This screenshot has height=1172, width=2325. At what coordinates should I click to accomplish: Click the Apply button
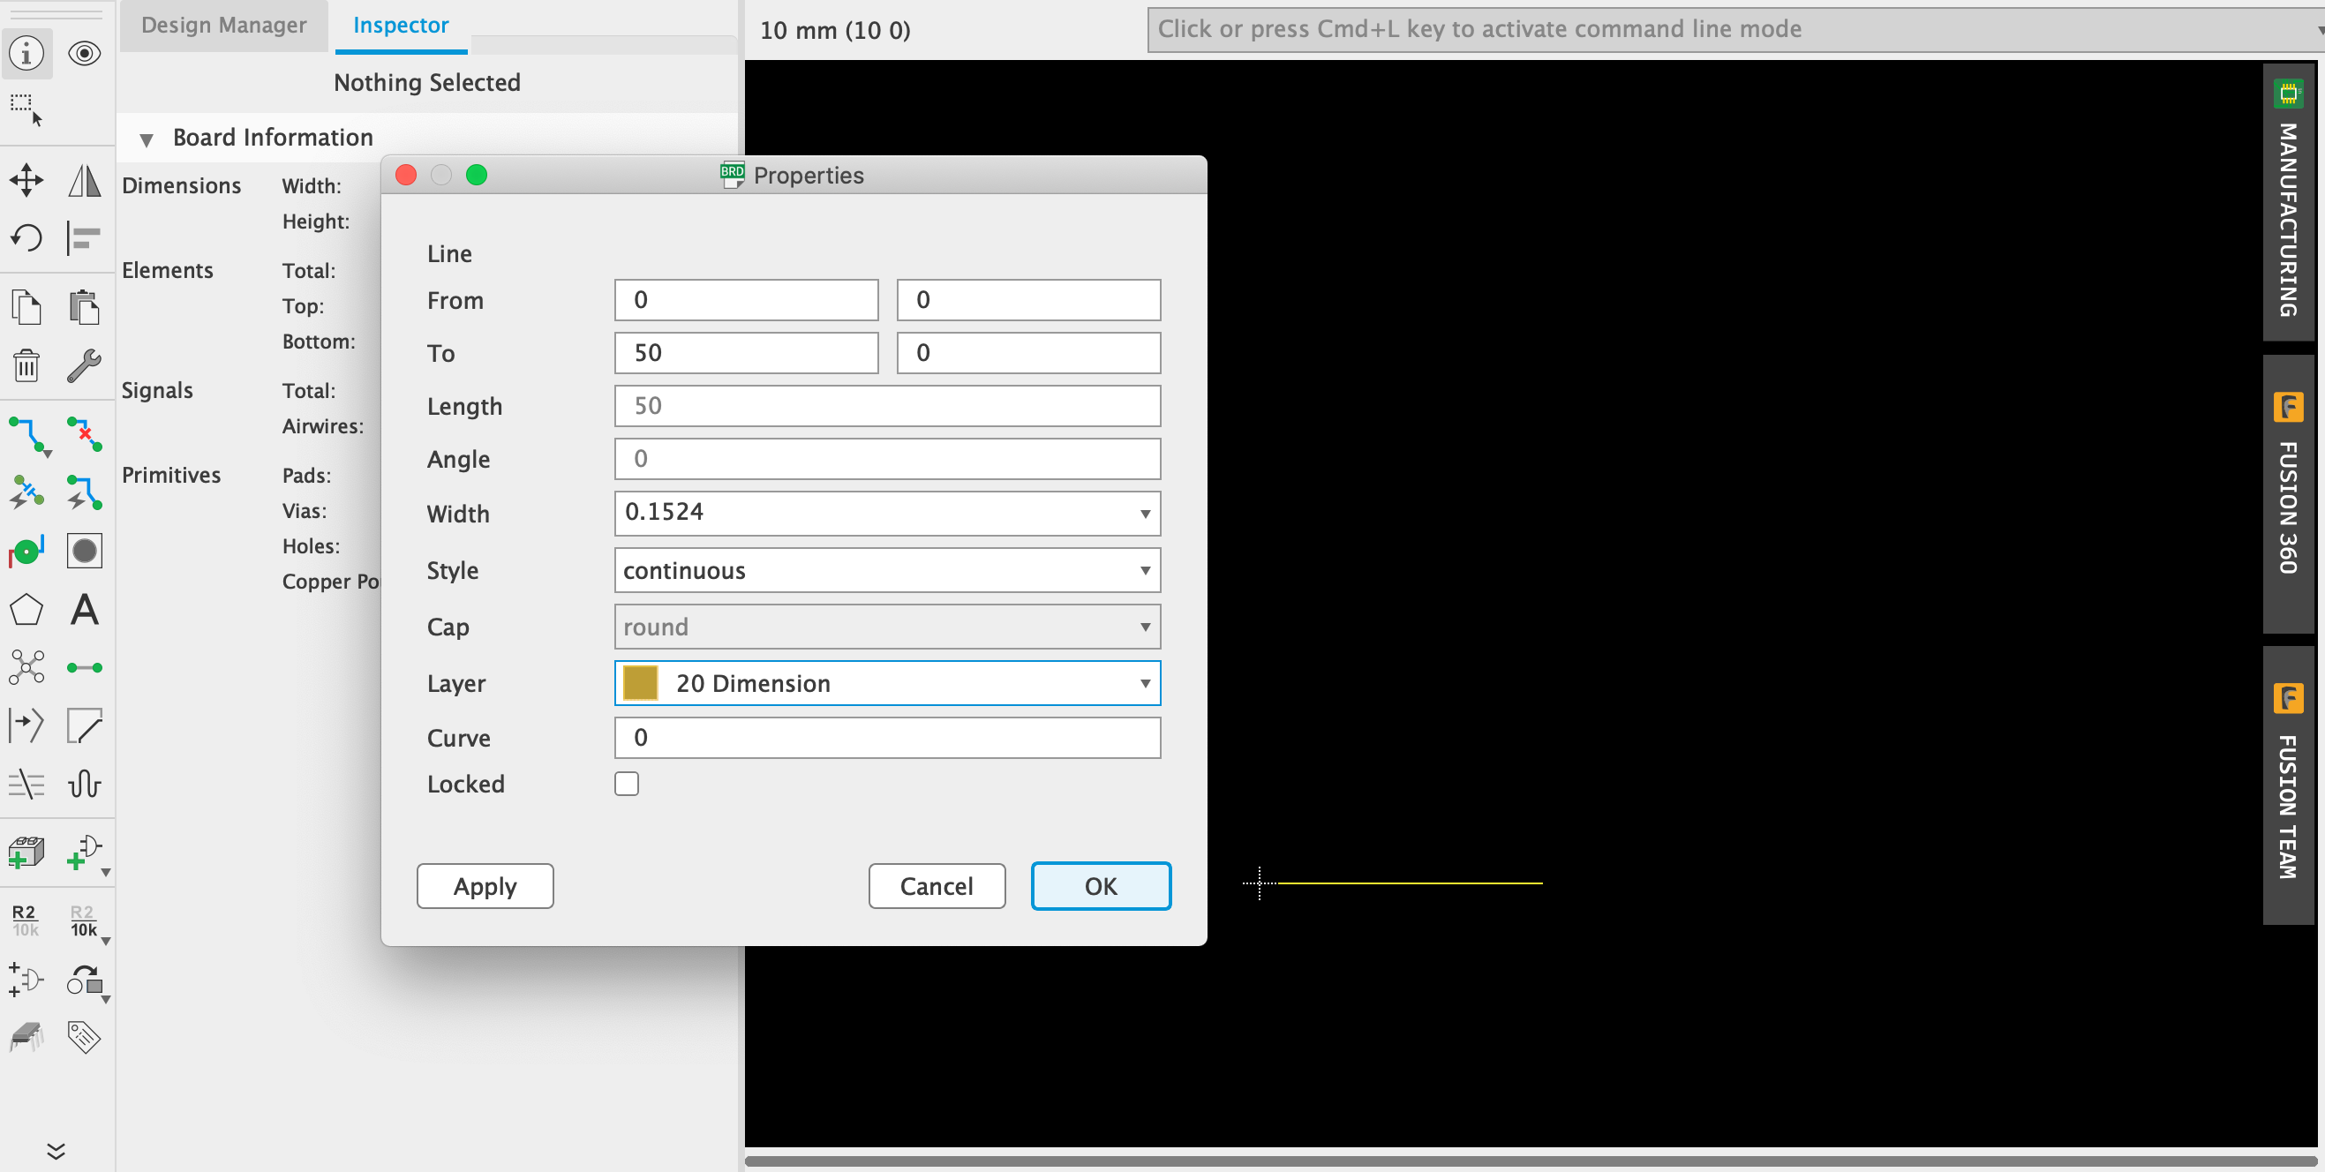coord(485,885)
